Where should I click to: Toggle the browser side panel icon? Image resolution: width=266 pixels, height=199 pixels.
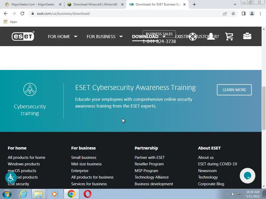tap(244, 13)
